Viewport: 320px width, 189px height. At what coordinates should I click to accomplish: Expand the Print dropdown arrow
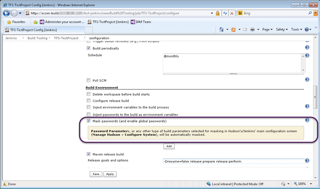pyautogui.click(x=258, y=30)
